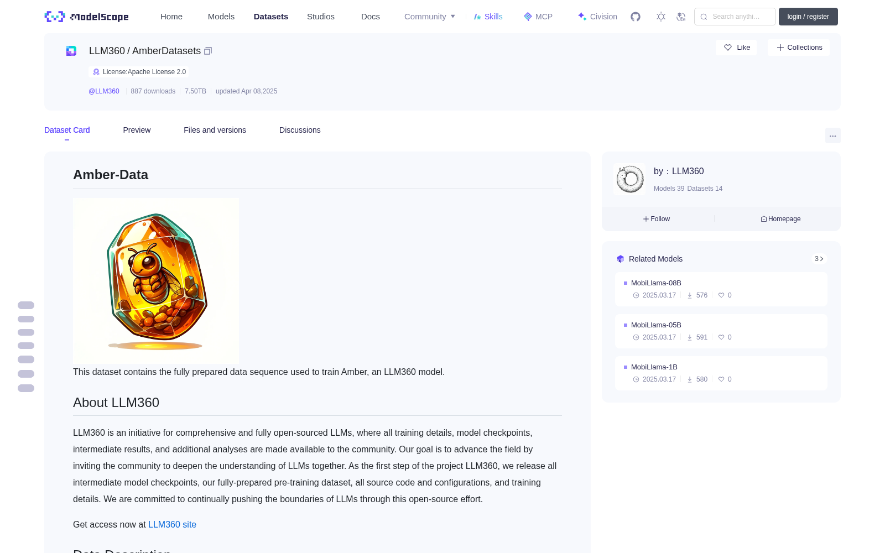885x553 pixels.
Task: Expand Related Models list via 3 chevron
Action: (819, 259)
